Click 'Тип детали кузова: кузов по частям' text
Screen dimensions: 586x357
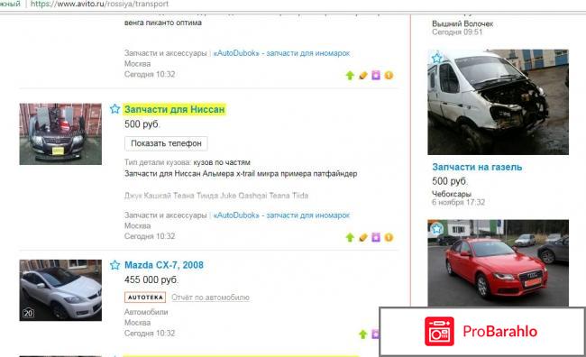pos(188,162)
